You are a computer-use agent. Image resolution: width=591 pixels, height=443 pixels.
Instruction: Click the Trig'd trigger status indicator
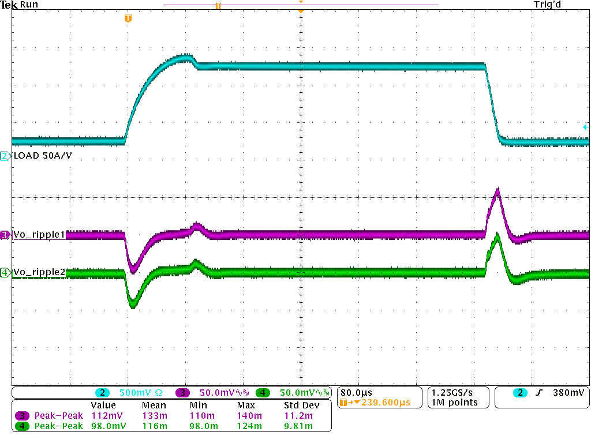(x=547, y=5)
